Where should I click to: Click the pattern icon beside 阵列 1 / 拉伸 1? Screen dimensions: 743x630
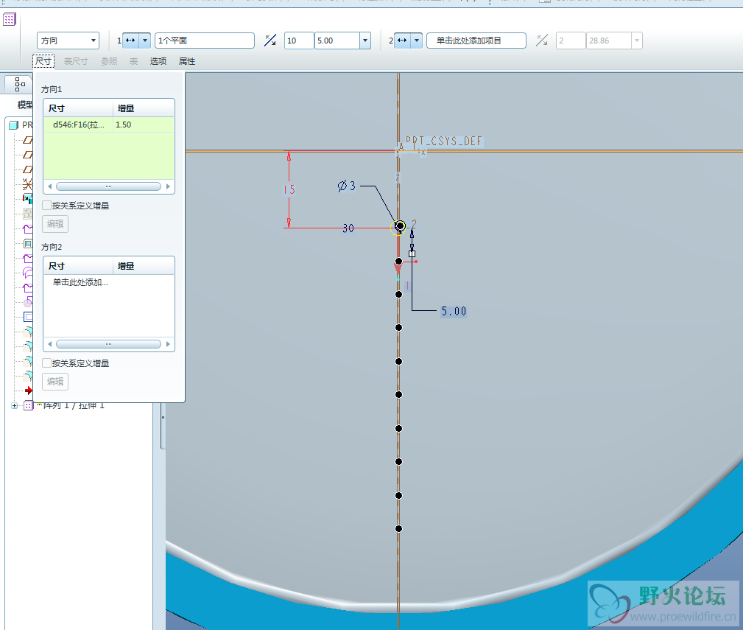click(29, 406)
